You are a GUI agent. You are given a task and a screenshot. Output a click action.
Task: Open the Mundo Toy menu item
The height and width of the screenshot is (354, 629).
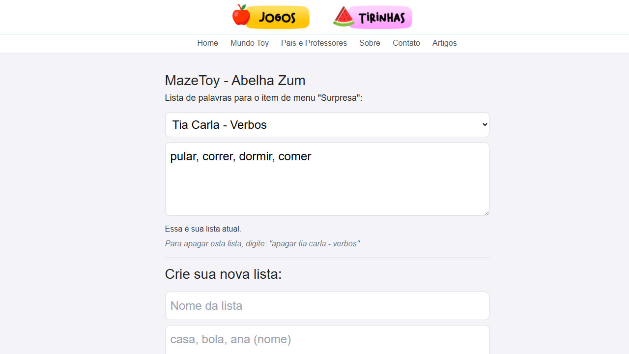pyautogui.click(x=250, y=43)
